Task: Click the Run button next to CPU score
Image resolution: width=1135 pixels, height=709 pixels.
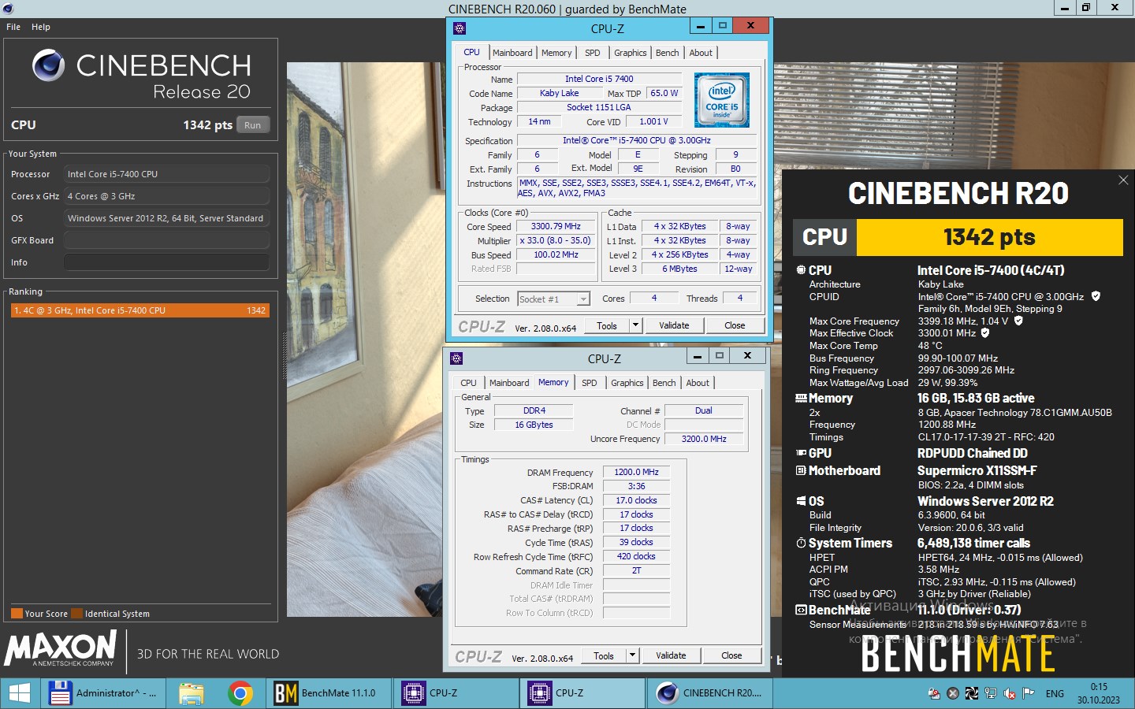Action: click(252, 125)
